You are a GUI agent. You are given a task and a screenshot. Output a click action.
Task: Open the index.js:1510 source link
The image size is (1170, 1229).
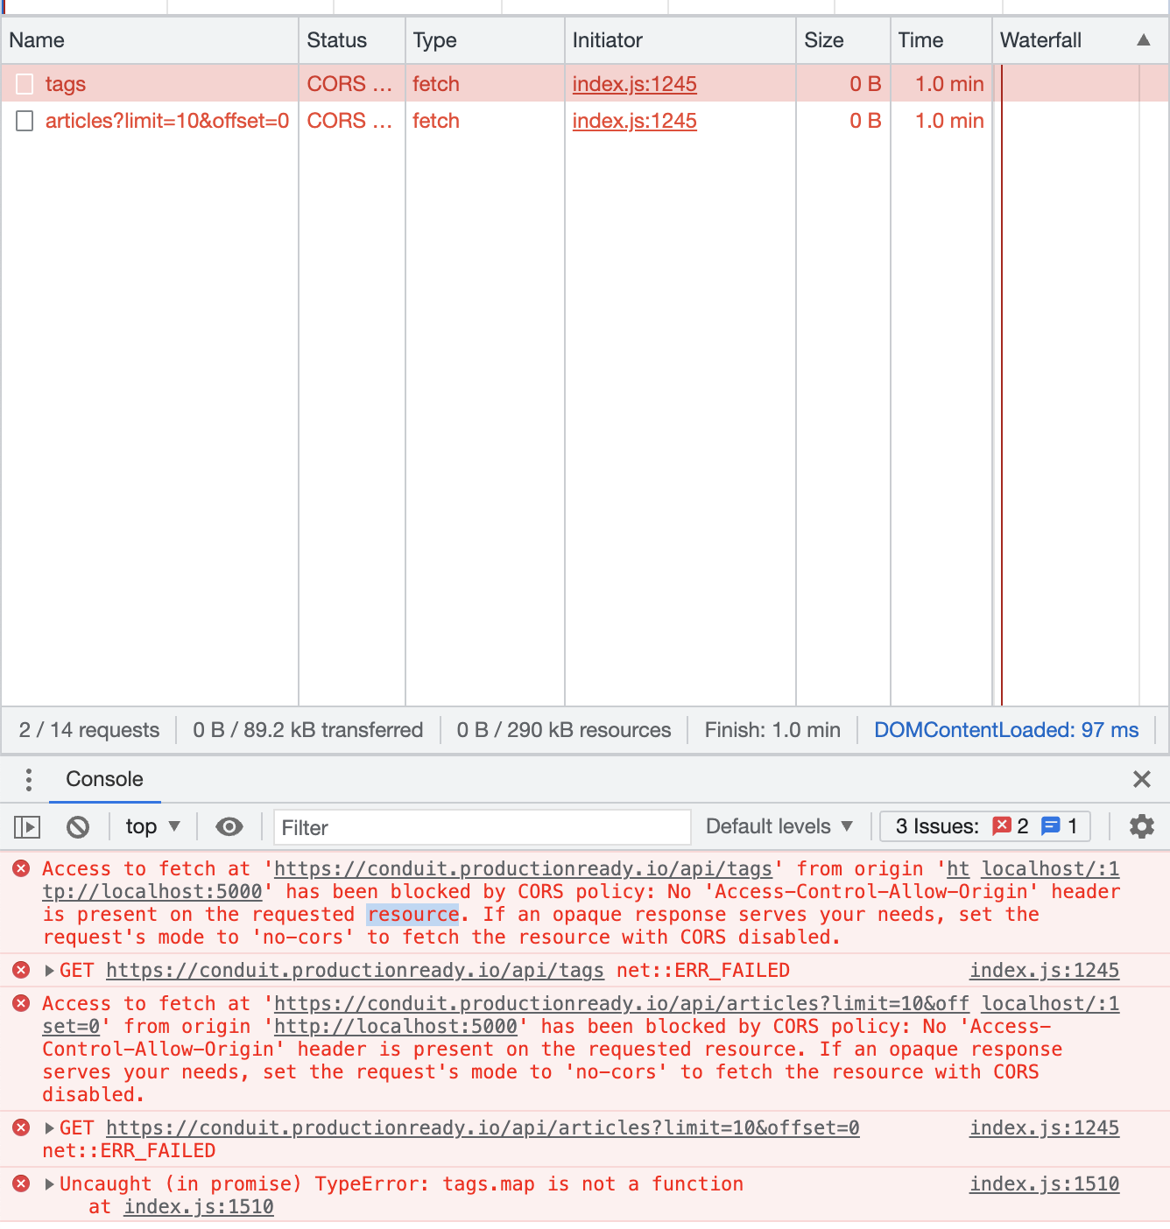tap(1044, 1183)
